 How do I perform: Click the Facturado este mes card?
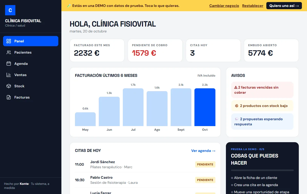pos(97,50)
